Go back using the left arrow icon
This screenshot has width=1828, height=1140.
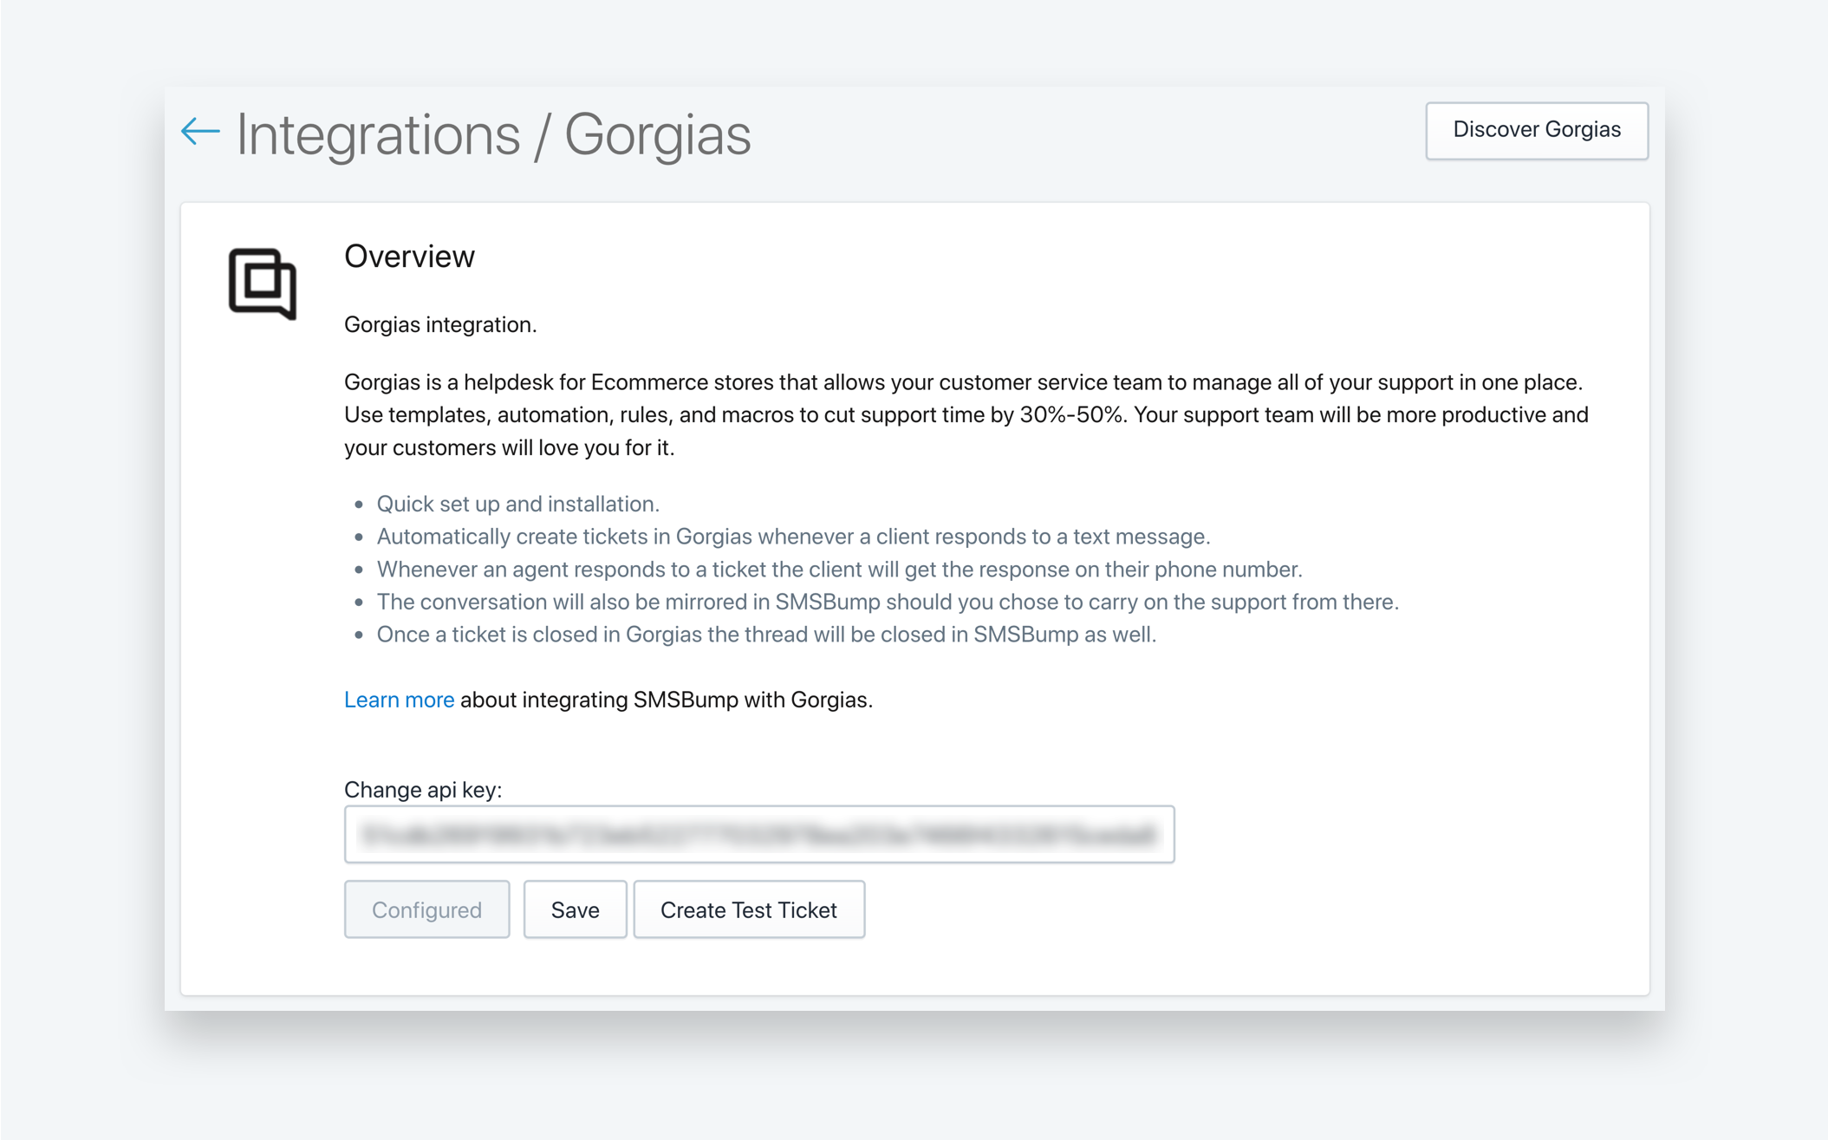(x=200, y=132)
